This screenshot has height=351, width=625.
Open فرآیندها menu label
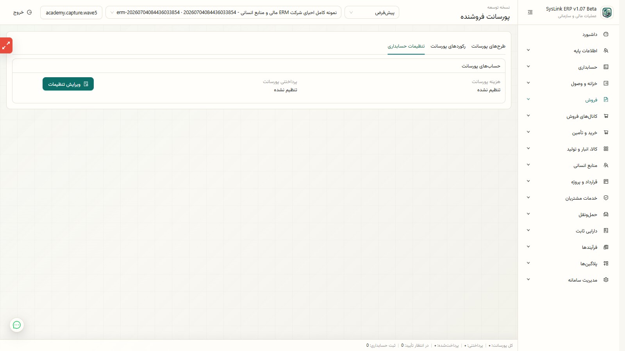pos(589,248)
